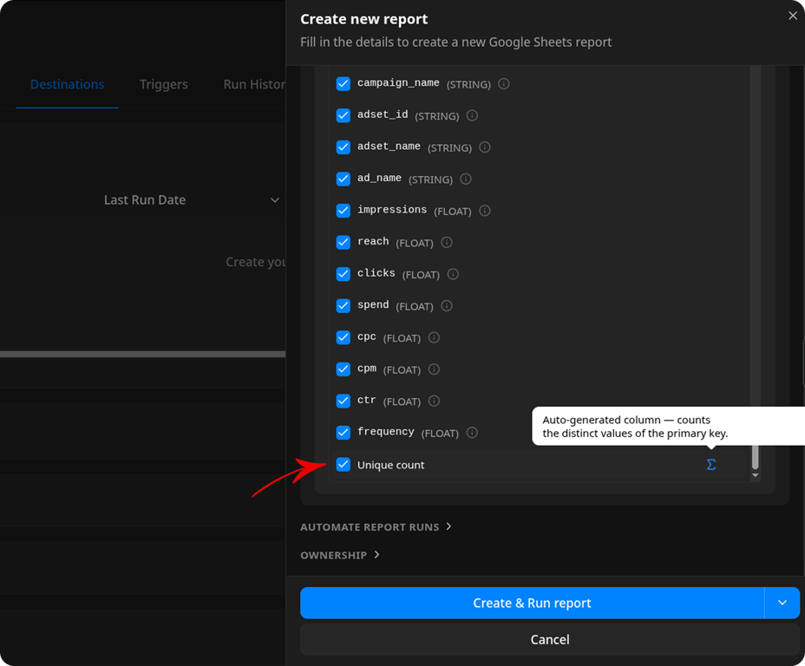The width and height of the screenshot is (805, 666).
Task: Click the sigma icon on Unique count row
Action: point(711,464)
